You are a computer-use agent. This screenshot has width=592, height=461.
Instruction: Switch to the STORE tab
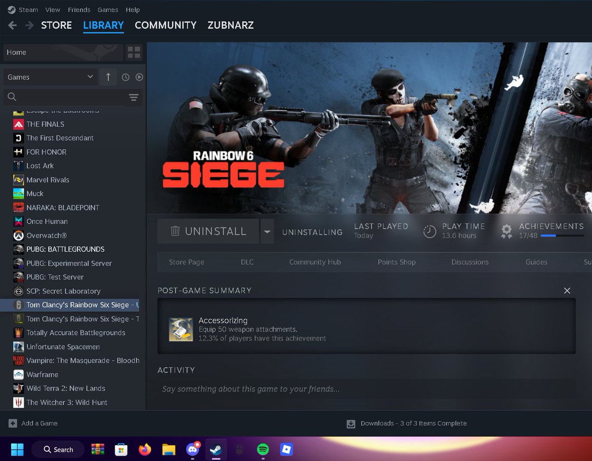coord(56,25)
